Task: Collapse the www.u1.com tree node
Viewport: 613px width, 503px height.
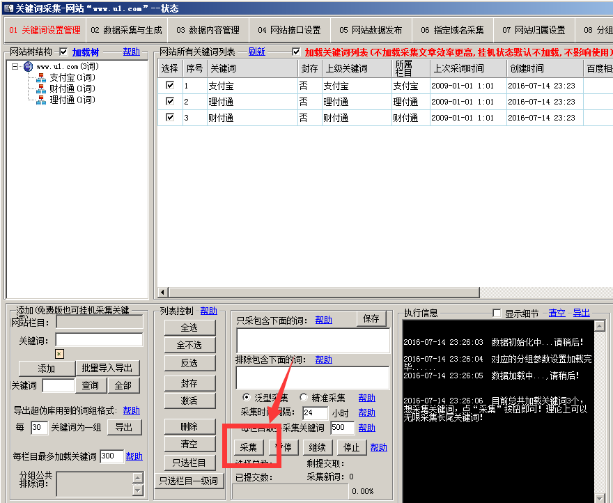Action: tap(15, 66)
